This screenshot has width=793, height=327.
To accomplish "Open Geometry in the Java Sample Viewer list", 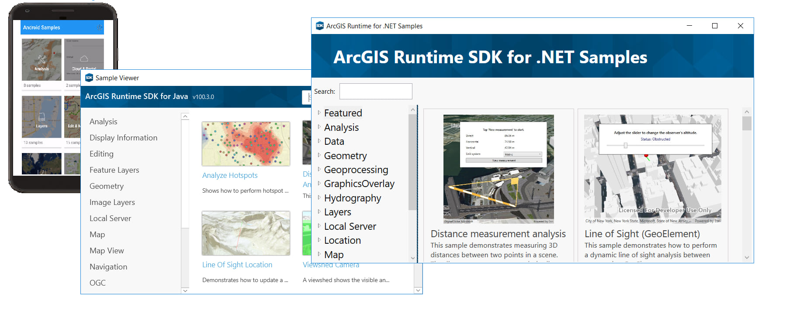I will click(107, 186).
